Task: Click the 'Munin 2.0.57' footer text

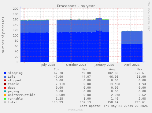Action: (76, 110)
